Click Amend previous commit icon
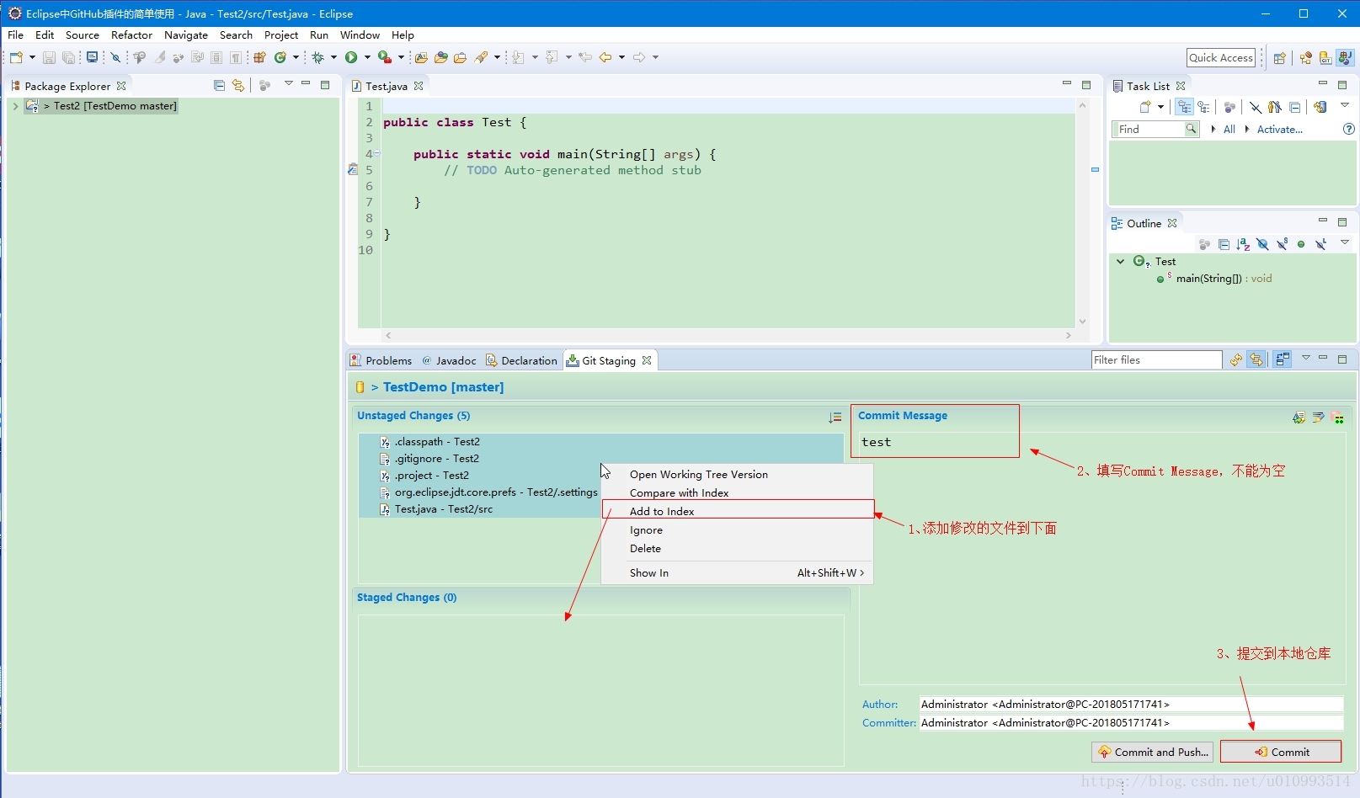Screen dimensions: 1360x798 click(x=1299, y=418)
